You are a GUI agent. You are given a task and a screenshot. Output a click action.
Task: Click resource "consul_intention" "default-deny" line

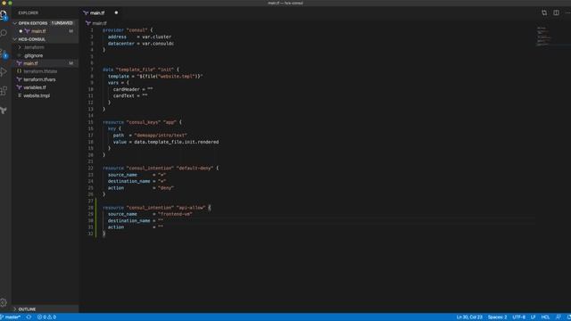click(x=161, y=169)
